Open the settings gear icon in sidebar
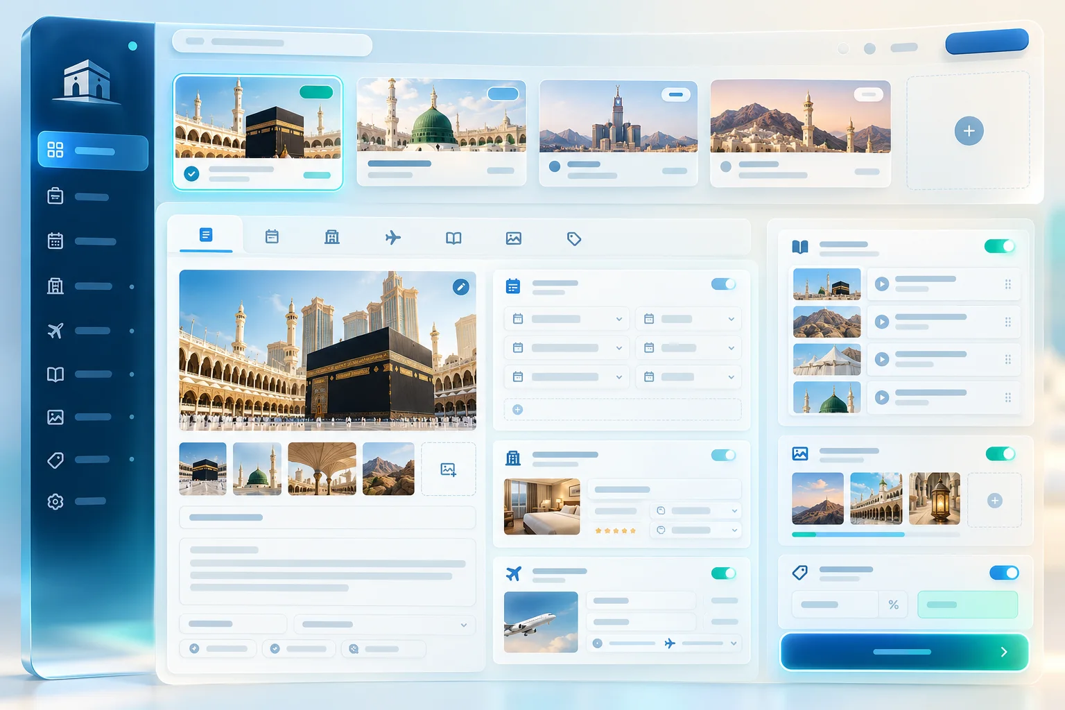The height and width of the screenshot is (710, 1065). [x=55, y=501]
